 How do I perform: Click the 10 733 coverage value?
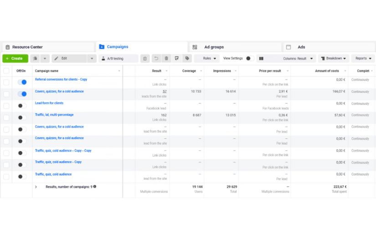point(196,92)
